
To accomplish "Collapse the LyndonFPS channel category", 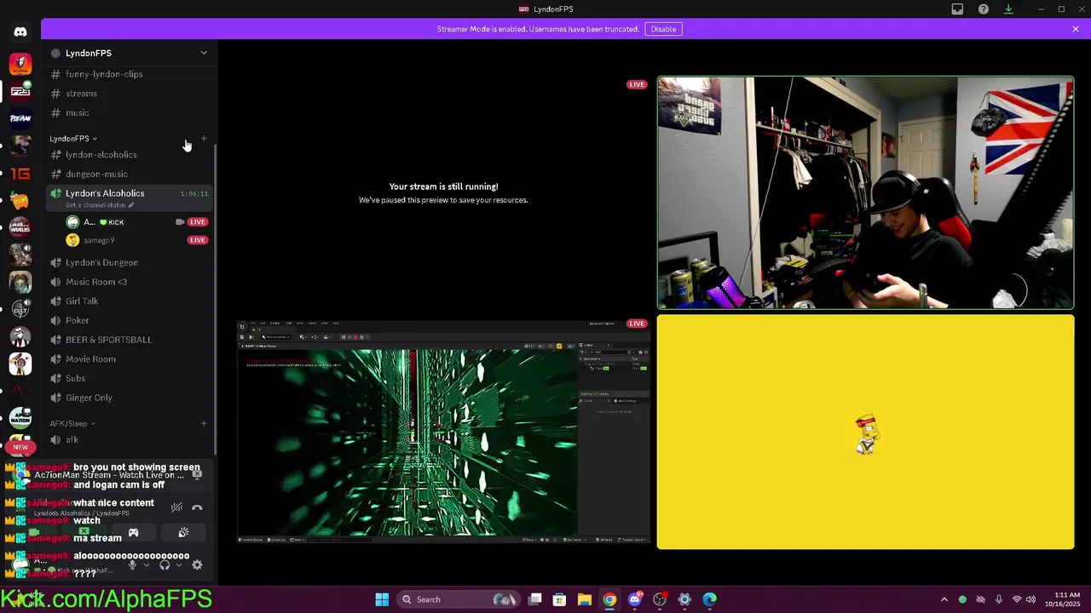I will click(x=73, y=138).
